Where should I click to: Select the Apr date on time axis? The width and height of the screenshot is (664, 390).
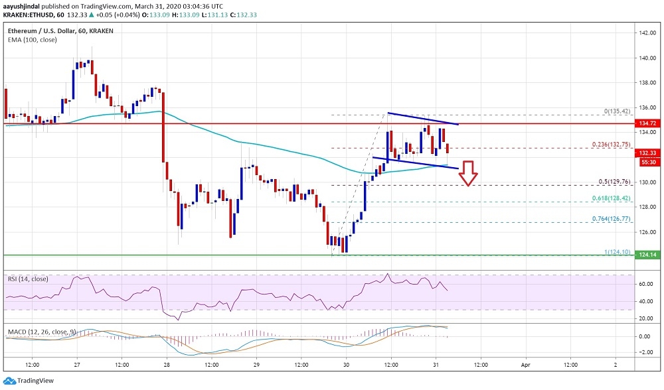(x=525, y=365)
